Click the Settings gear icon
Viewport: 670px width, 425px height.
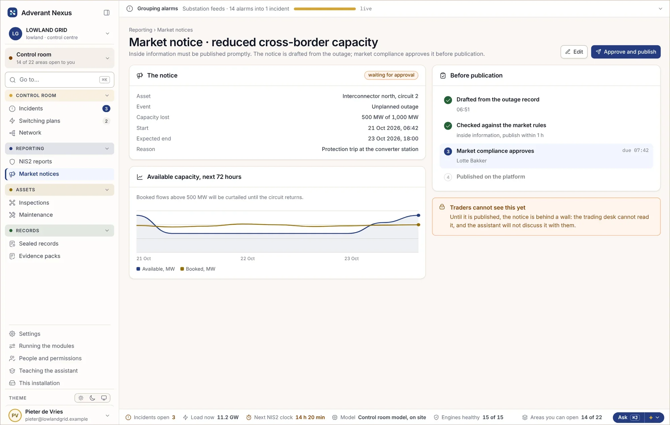point(12,334)
